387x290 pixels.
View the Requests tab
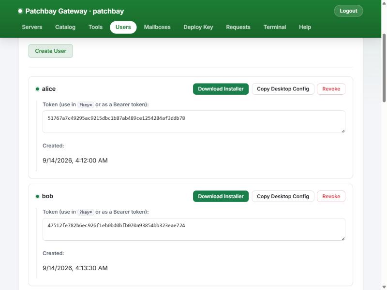[x=238, y=27]
